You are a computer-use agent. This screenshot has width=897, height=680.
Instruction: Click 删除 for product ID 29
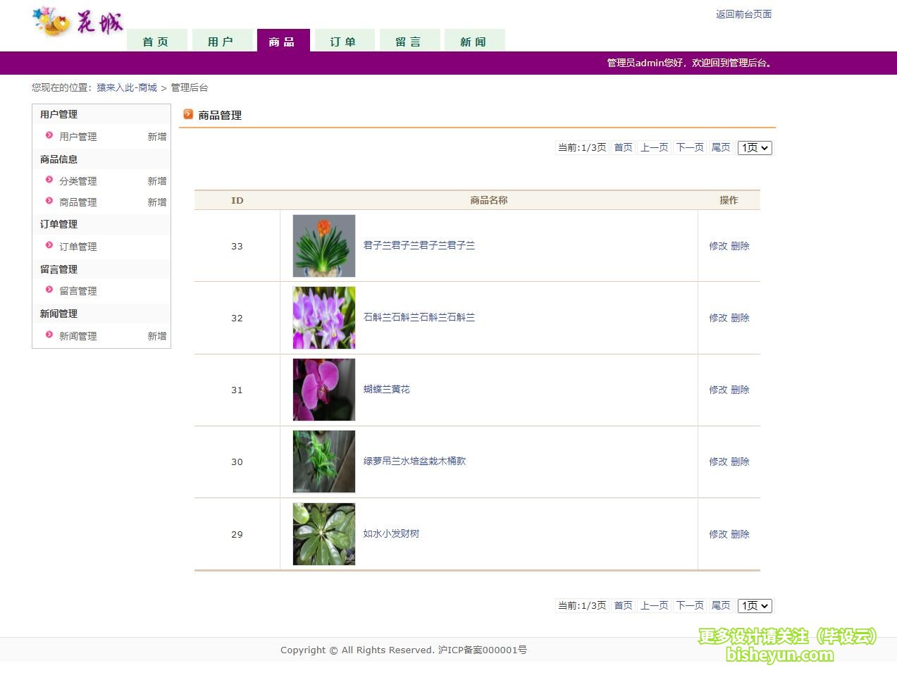coord(741,534)
